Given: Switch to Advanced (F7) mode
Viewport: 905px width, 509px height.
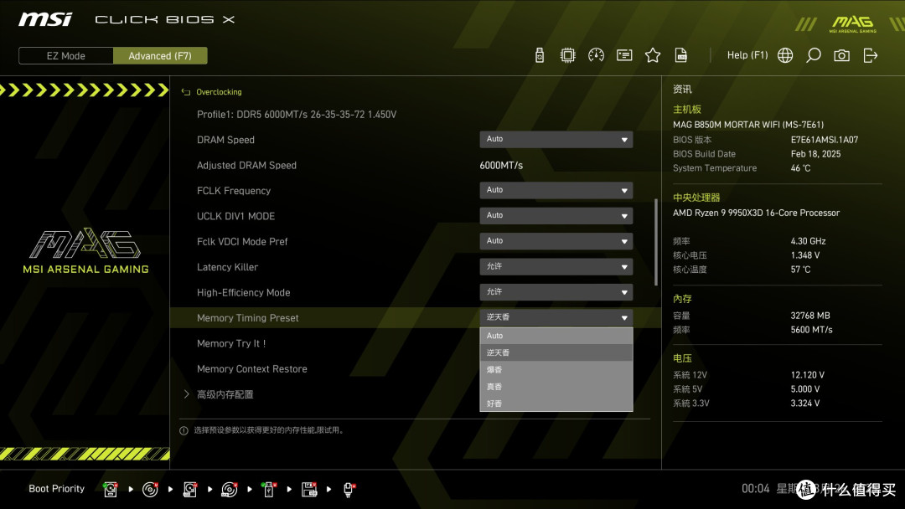Looking at the screenshot, I should [160, 56].
